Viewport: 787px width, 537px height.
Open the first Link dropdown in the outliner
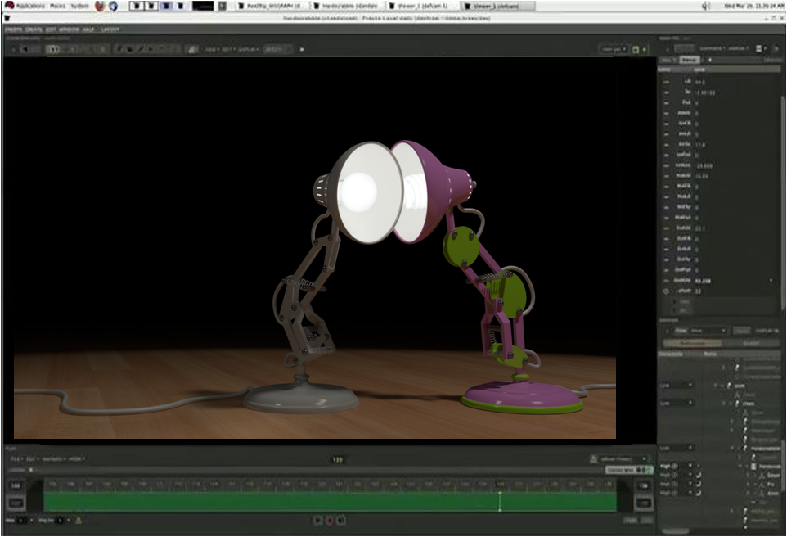[x=676, y=386]
